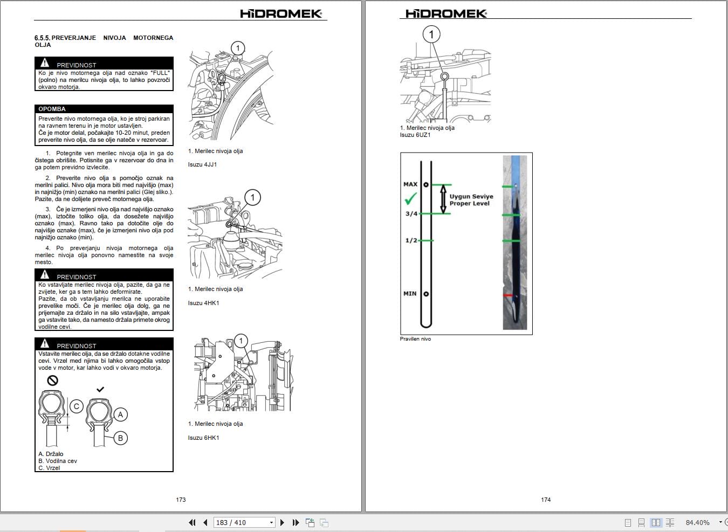
Task: Click the Isuzu 6UZ1 dipstick diagram
Action: tap(445, 75)
